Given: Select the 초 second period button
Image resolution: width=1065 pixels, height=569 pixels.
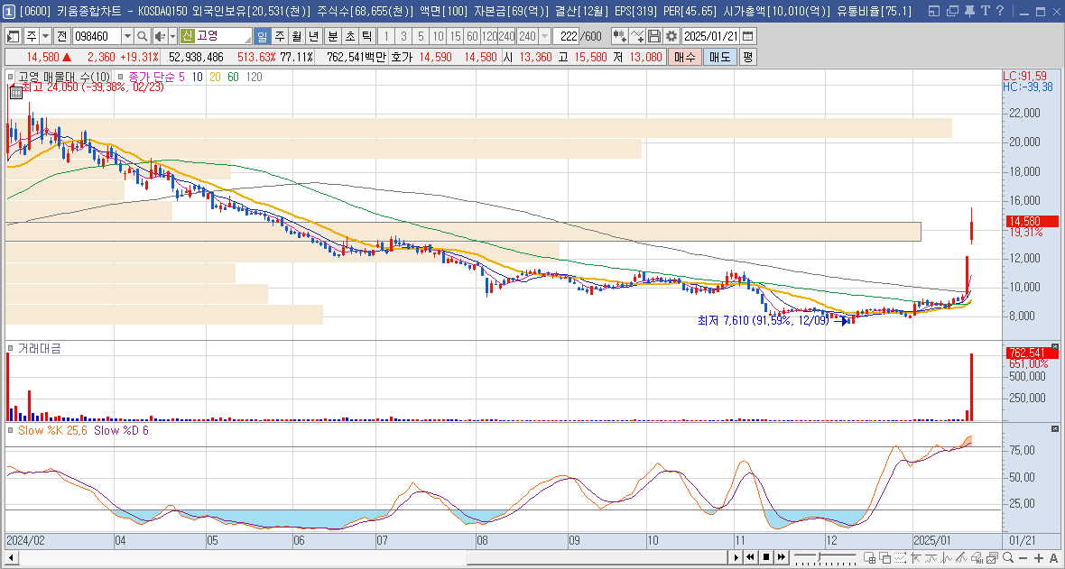Looking at the screenshot, I should (350, 36).
